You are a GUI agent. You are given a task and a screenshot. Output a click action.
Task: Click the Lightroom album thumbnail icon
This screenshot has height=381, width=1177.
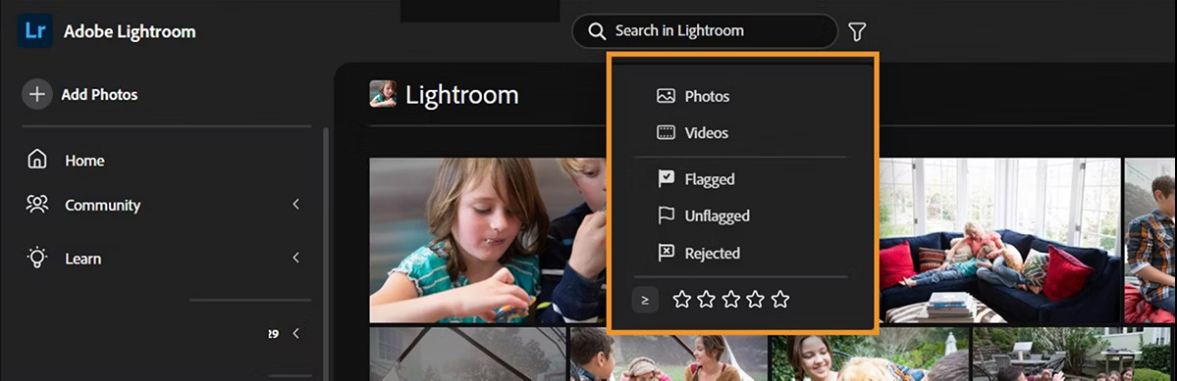point(383,94)
